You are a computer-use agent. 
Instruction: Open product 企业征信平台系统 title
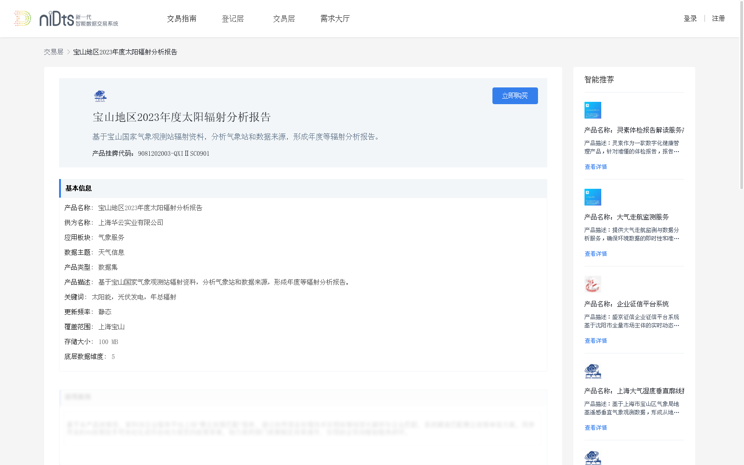pos(627,304)
